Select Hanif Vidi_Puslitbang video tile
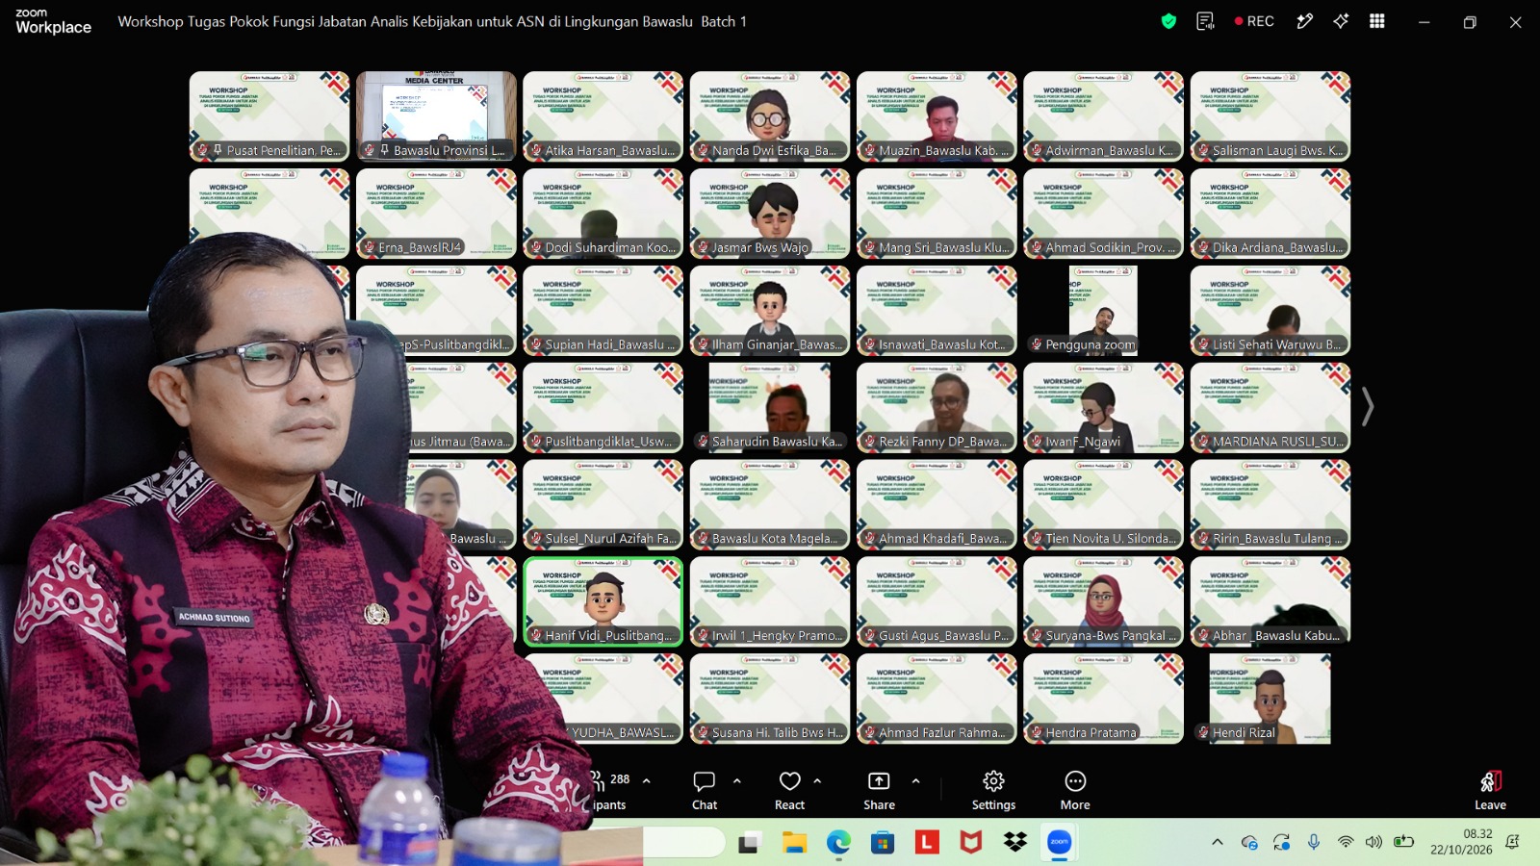1540x866 pixels. point(603,601)
